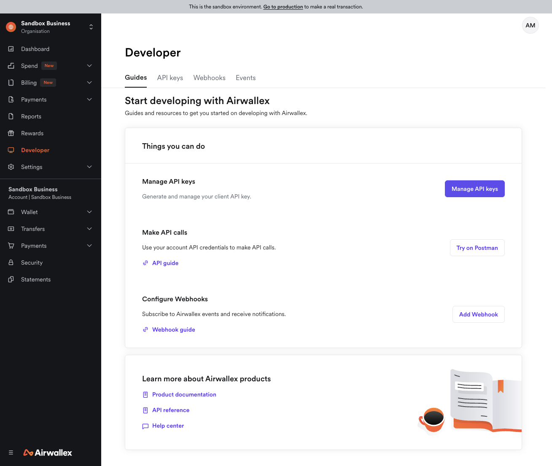Click the document icon beside API reference

coord(145,410)
